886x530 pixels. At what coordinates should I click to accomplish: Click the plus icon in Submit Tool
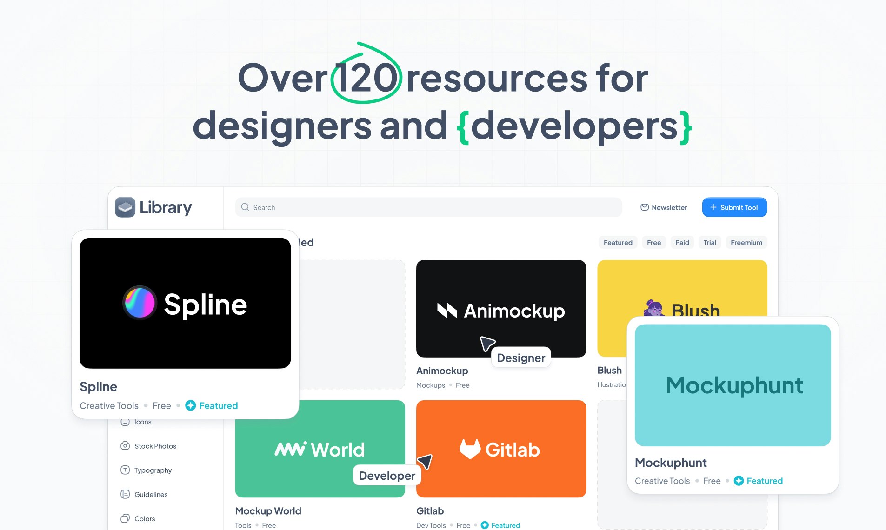713,207
